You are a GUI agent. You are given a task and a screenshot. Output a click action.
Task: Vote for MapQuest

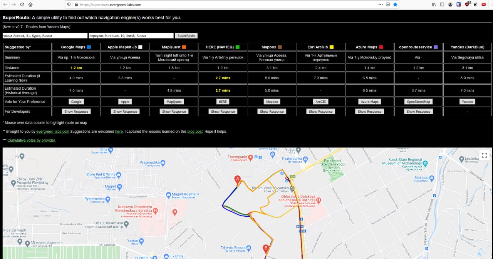click(174, 102)
